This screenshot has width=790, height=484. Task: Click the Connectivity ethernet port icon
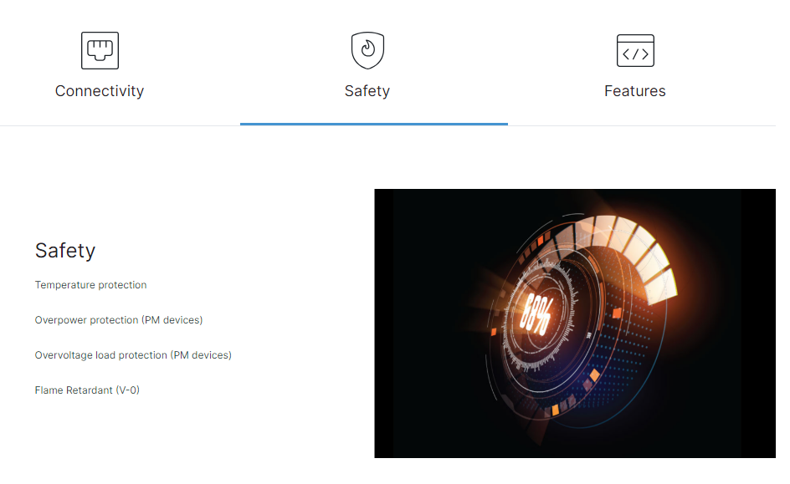(x=100, y=50)
